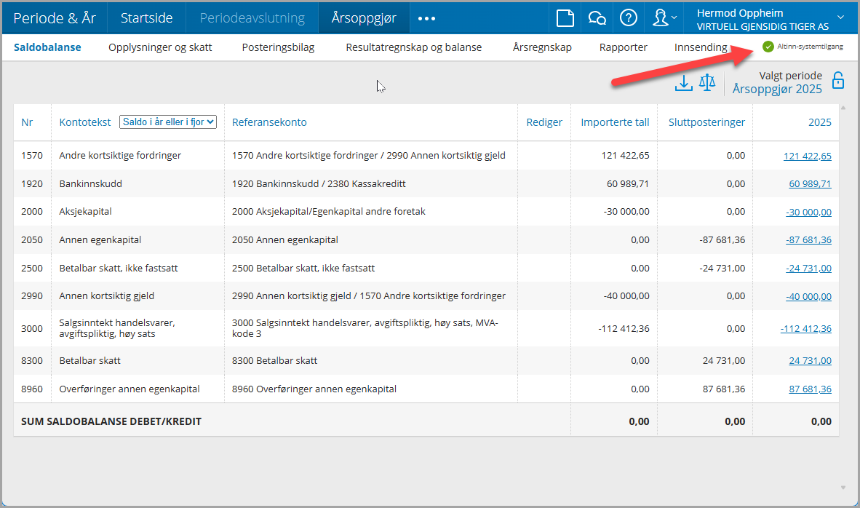
Task: Click the Periode & År logo
Action: point(55,18)
